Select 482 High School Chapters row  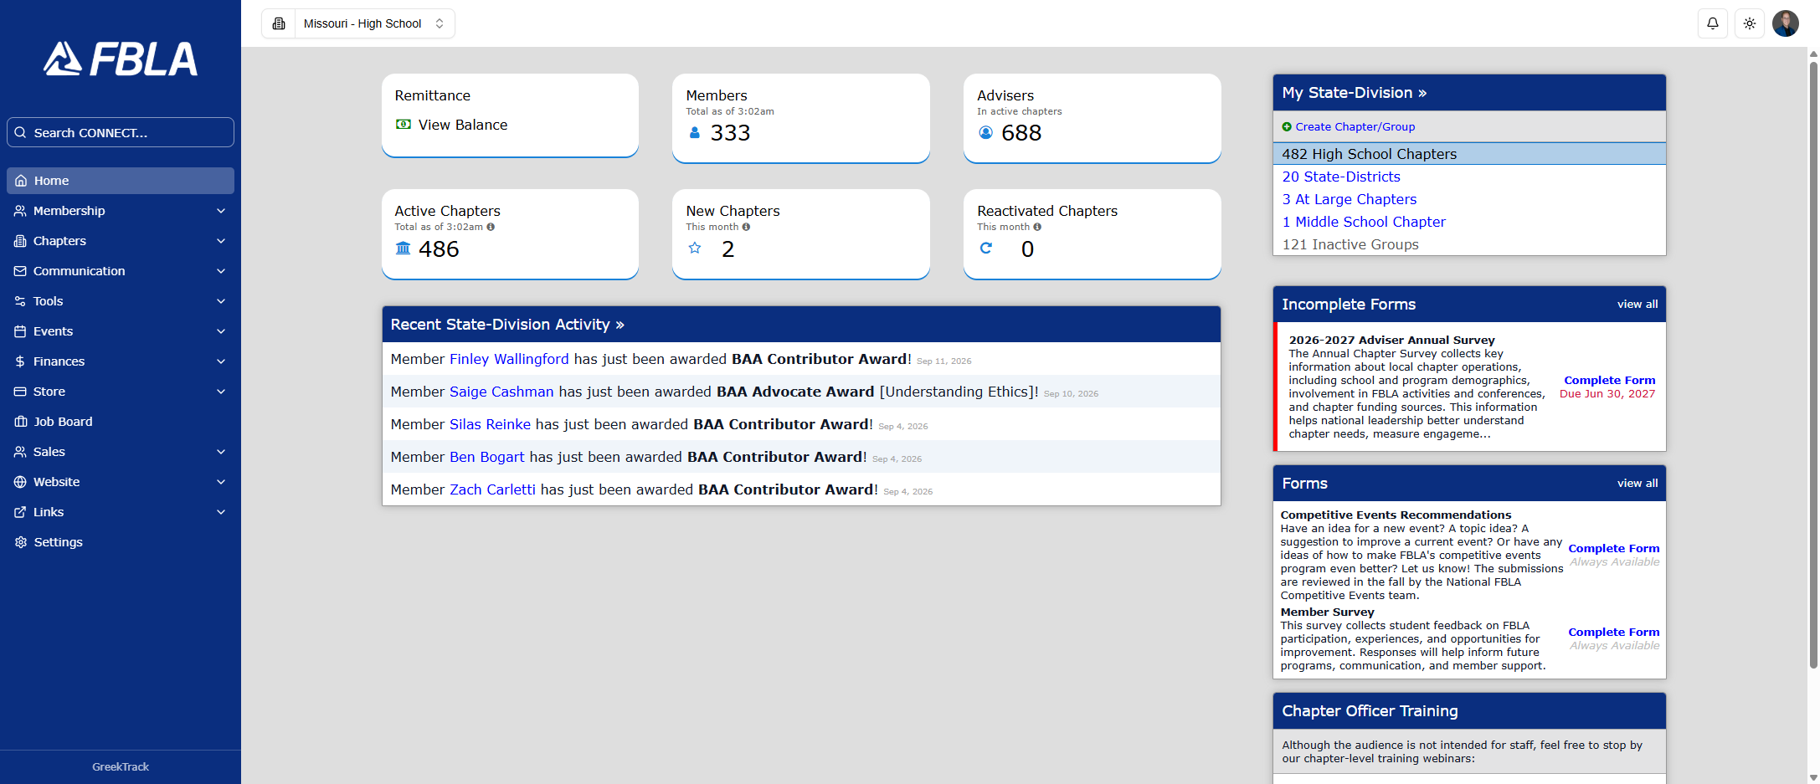coord(1469,154)
